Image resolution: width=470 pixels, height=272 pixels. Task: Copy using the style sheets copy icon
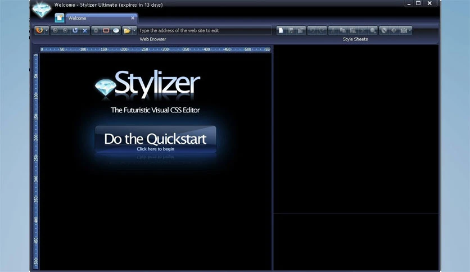[x=343, y=30]
